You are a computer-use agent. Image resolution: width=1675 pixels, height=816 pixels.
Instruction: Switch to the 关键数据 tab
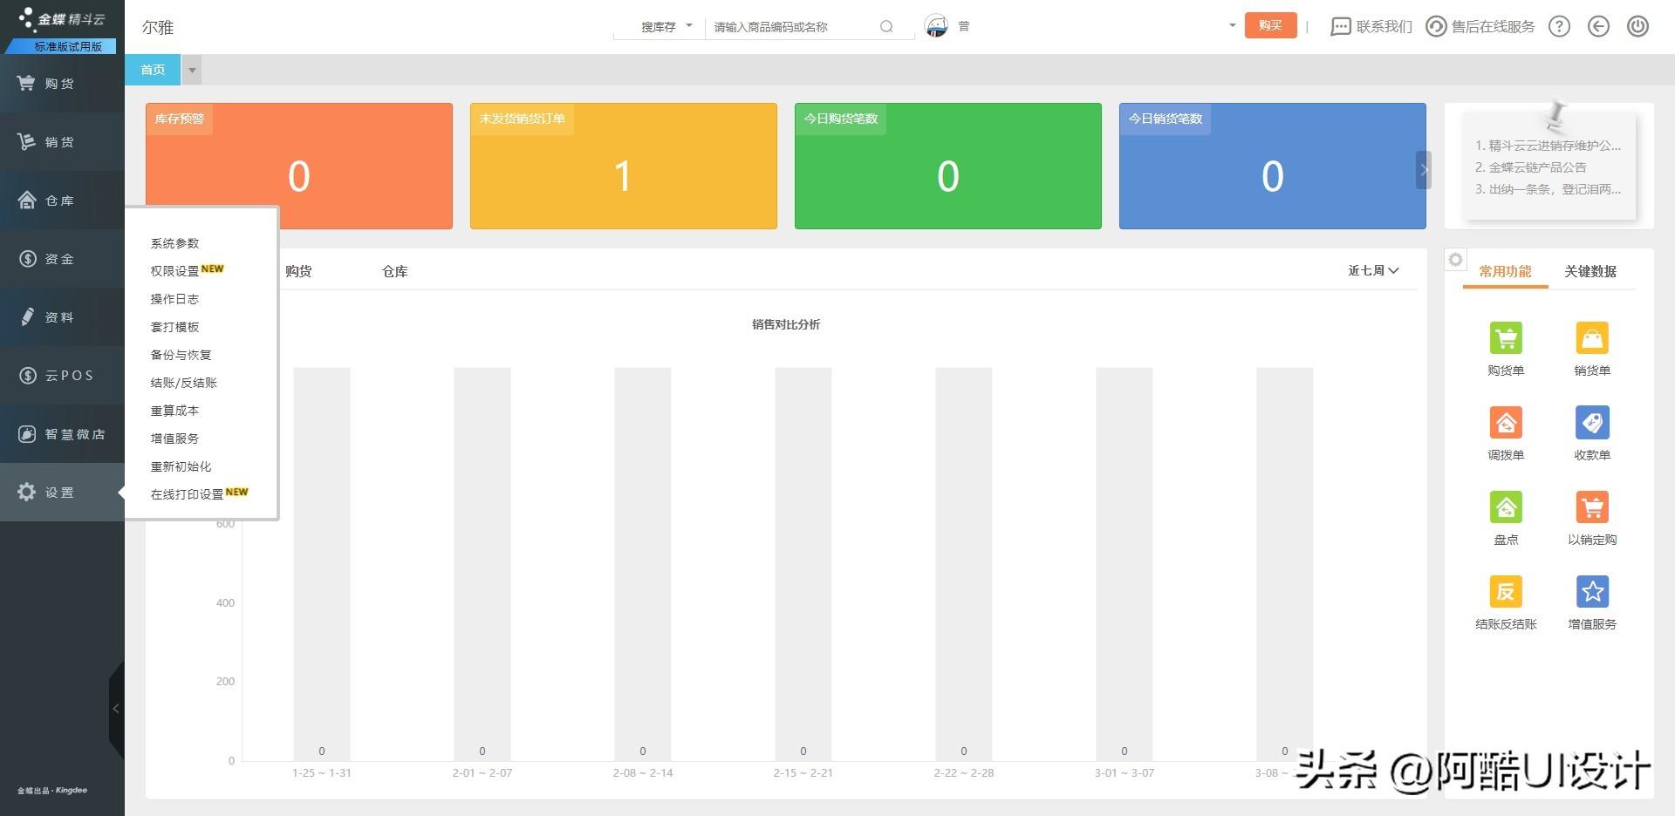pyautogui.click(x=1590, y=271)
